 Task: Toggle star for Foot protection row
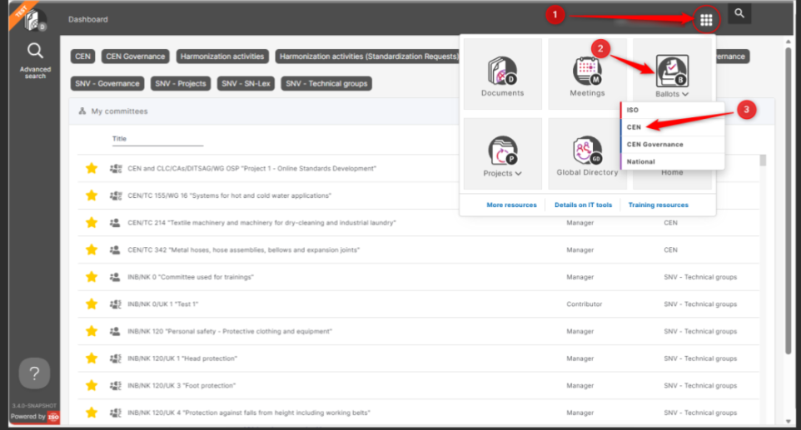click(92, 386)
